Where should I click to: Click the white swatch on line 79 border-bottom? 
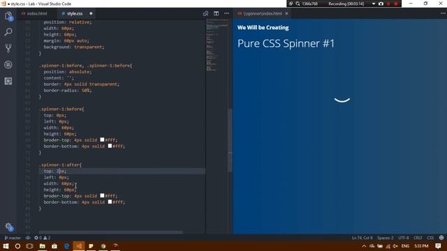point(110,201)
